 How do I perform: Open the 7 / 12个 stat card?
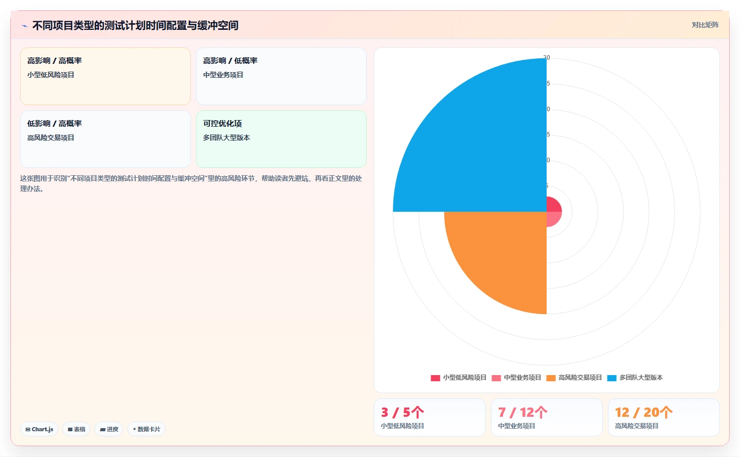(x=547, y=417)
